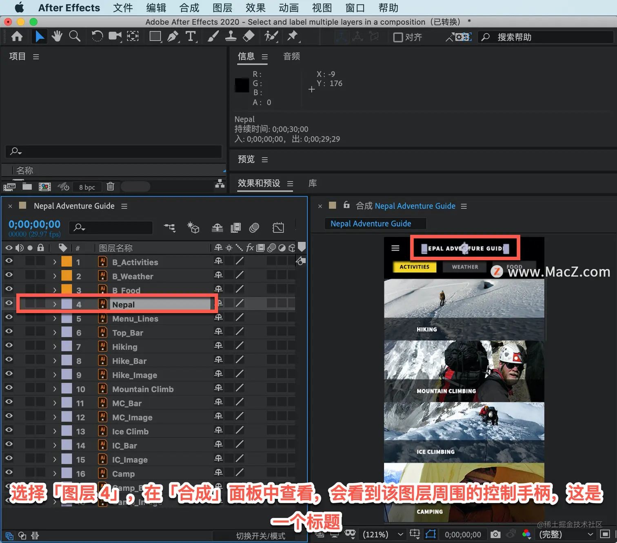Select the Puppet Pin tool
Image resolution: width=617 pixels, height=543 pixels.
pos(293,37)
